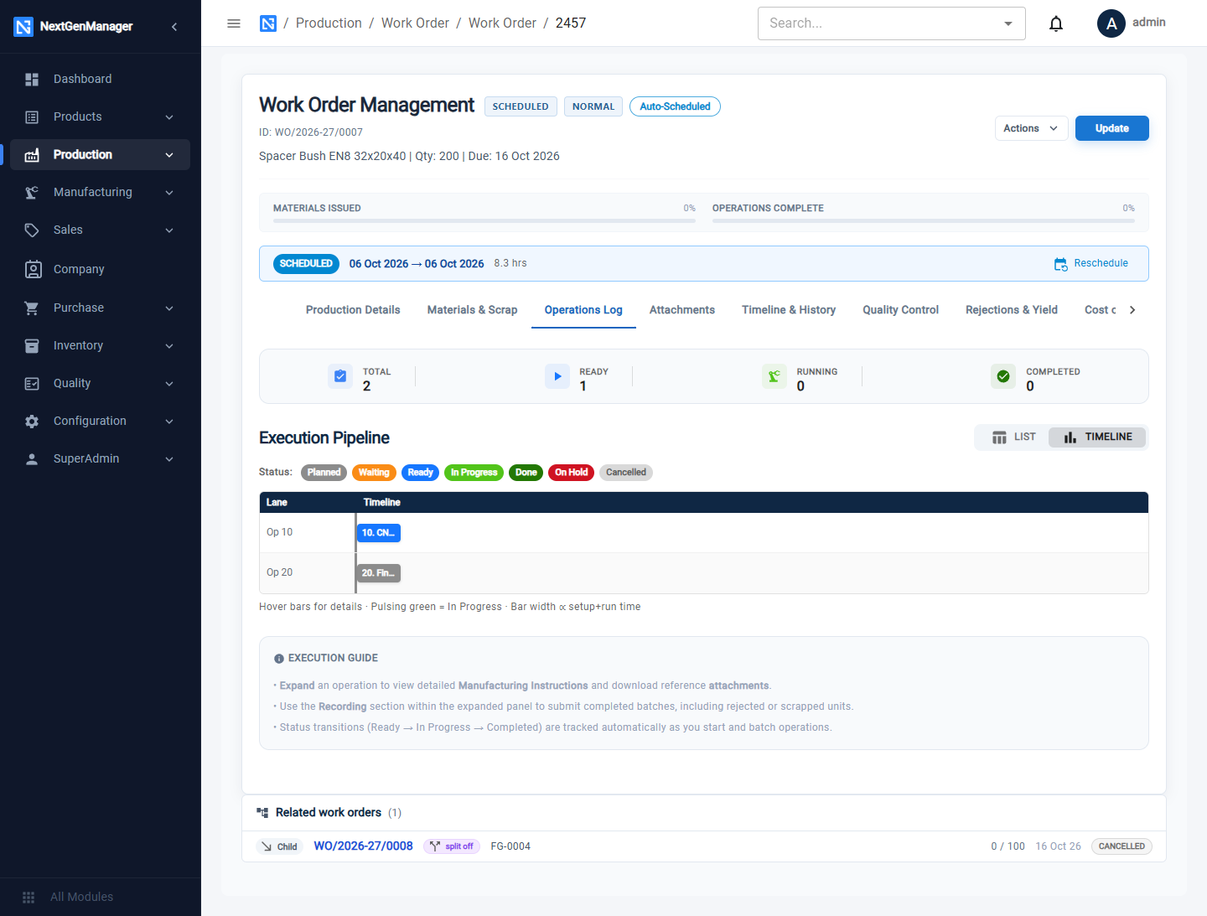Expand the Products submenu
Image resolution: width=1207 pixels, height=916 pixels.
tap(169, 117)
